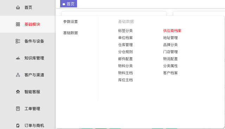Select 基础数据 in the left submenu list
Image resolution: width=225 pixels, height=129 pixels.
tap(70, 33)
